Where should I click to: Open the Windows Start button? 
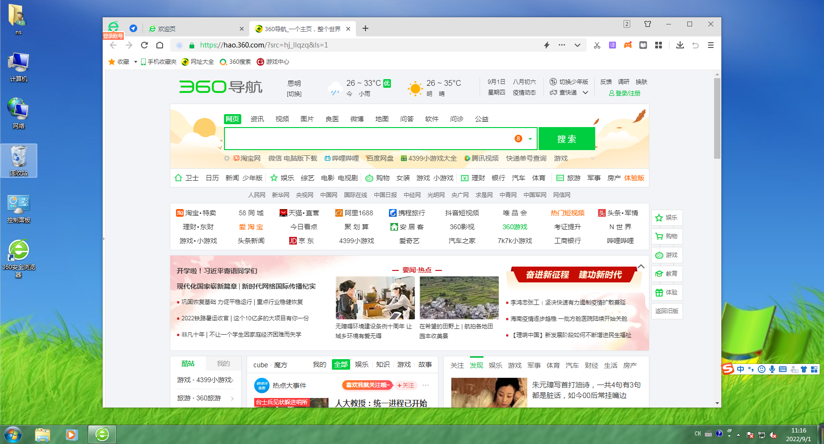[13, 434]
